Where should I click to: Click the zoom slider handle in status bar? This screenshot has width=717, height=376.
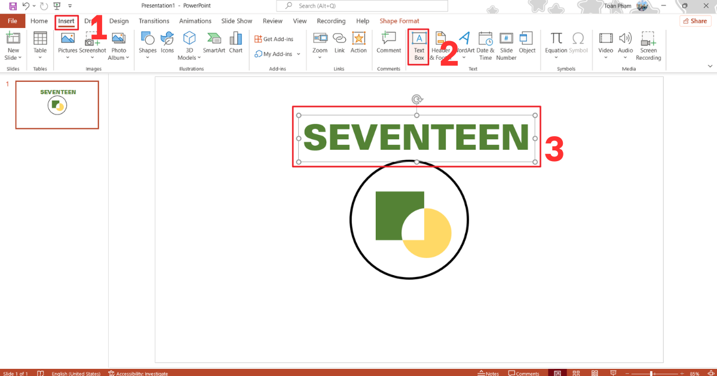point(651,374)
